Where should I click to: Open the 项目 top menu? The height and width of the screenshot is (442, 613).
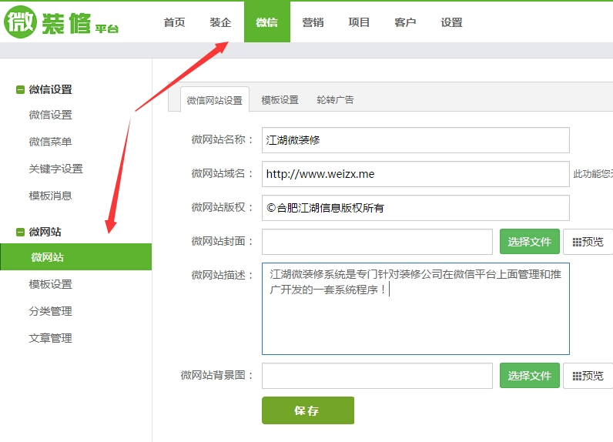359,22
